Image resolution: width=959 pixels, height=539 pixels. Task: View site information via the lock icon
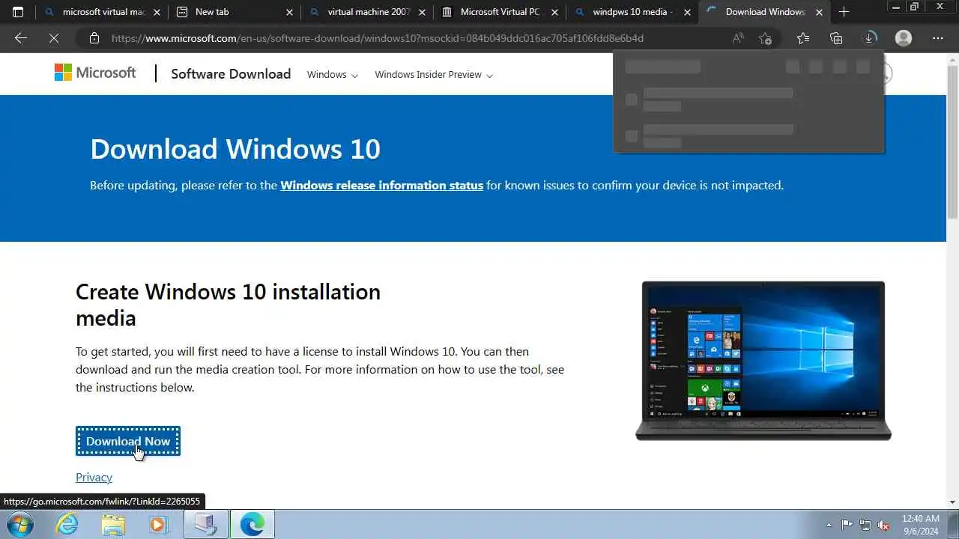94,38
